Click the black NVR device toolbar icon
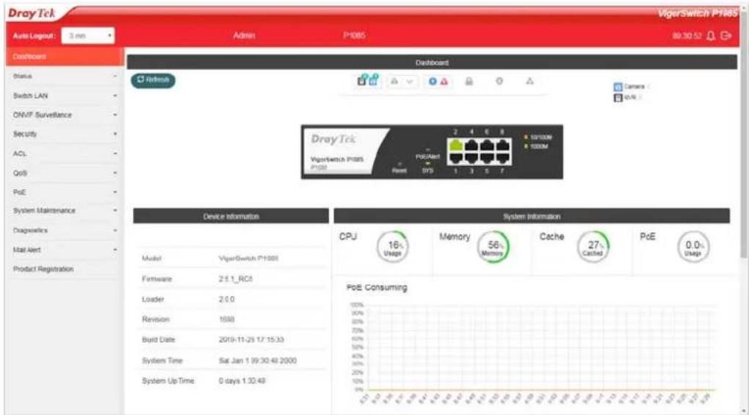 pos(361,81)
